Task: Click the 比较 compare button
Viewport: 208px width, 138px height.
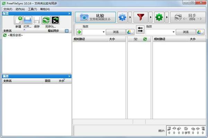Action: (95, 17)
